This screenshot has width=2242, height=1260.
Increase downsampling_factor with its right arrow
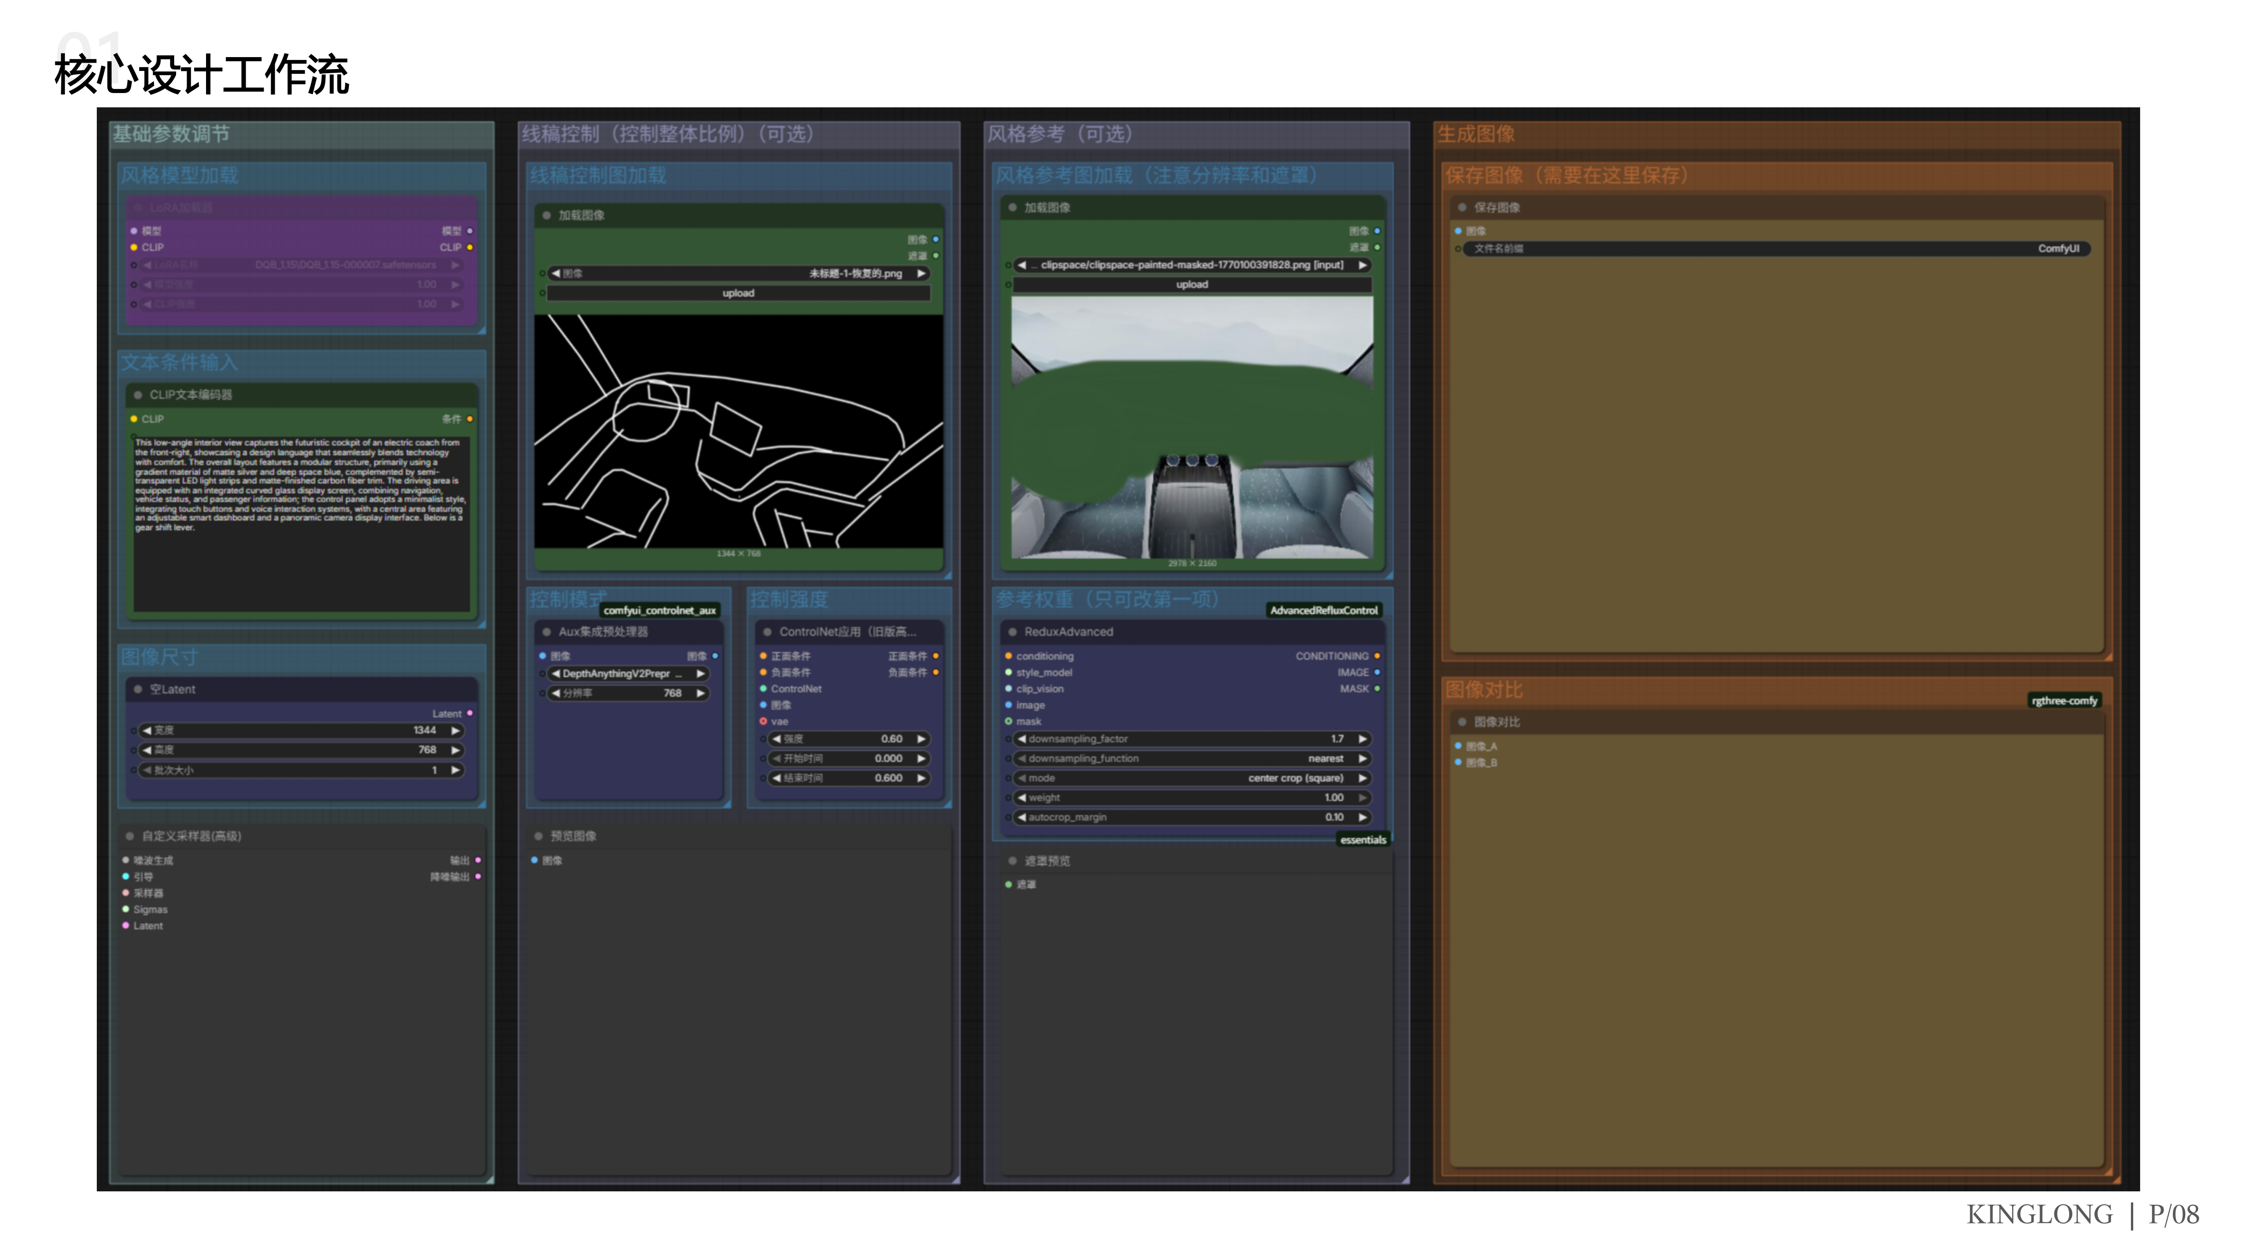(1363, 739)
